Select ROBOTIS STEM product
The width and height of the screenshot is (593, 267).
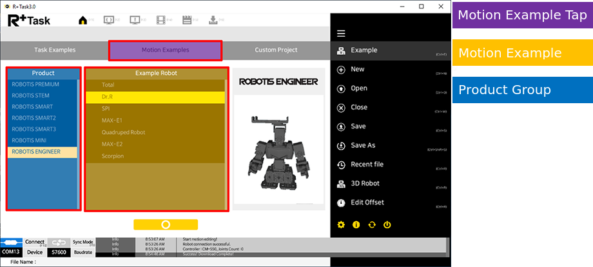point(43,95)
